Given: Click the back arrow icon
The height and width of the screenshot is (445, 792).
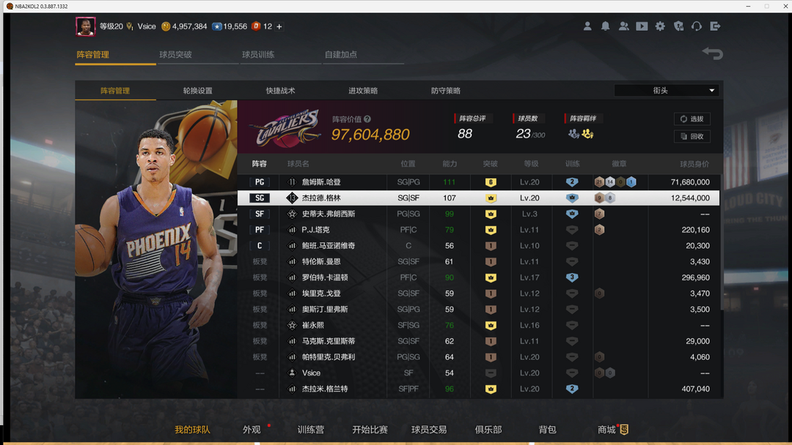Looking at the screenshot, I should click(713, 53).
